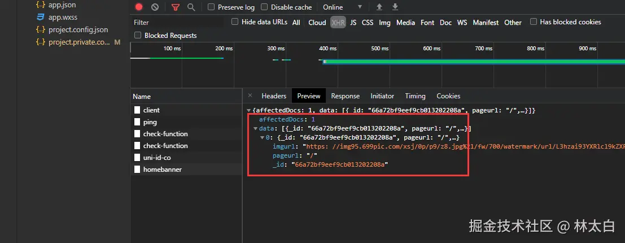Viewport: 625px width, 243px height.
Task: Select the homebanner request row
Action: [x=186, y=170]
